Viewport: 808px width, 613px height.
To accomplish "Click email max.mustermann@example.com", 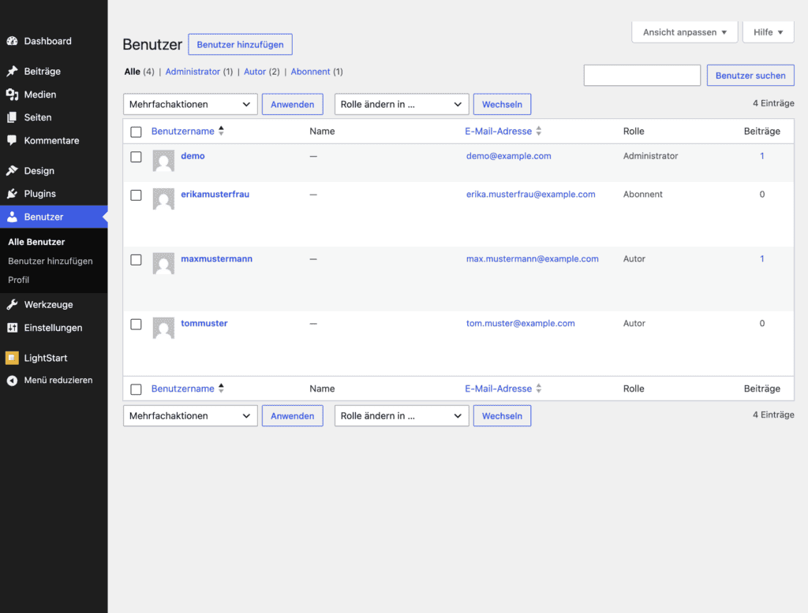I will pyautogui.click(x=533, y=258).
